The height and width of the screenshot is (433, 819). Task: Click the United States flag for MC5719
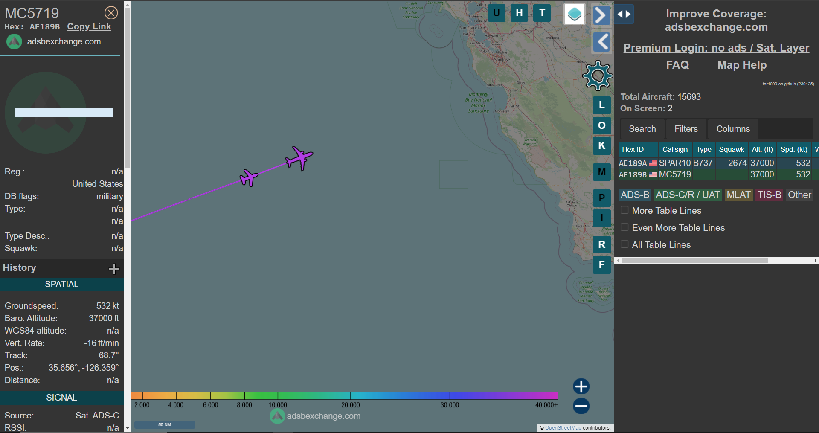[653, 174]
